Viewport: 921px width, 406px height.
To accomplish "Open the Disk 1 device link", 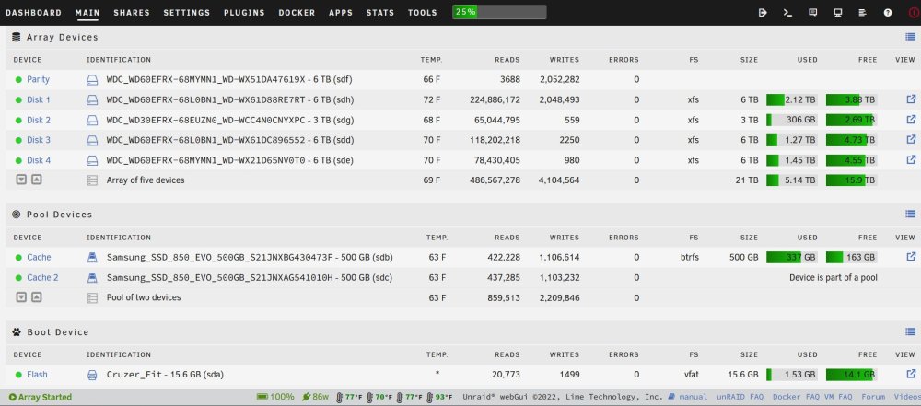I will coord(39,99).
